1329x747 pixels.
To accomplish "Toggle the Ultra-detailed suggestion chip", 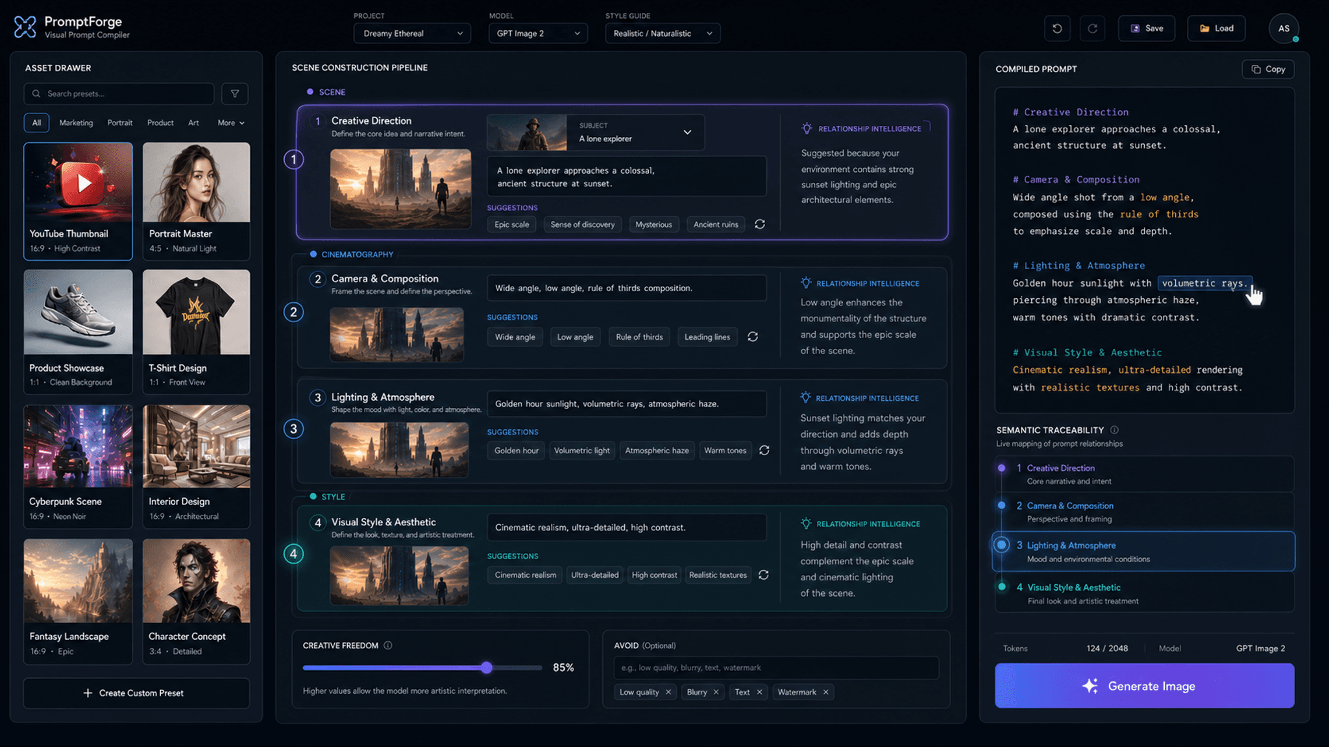I will 594,575.
